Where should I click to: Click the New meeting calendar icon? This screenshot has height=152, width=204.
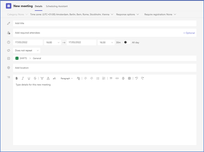point(8,6)
